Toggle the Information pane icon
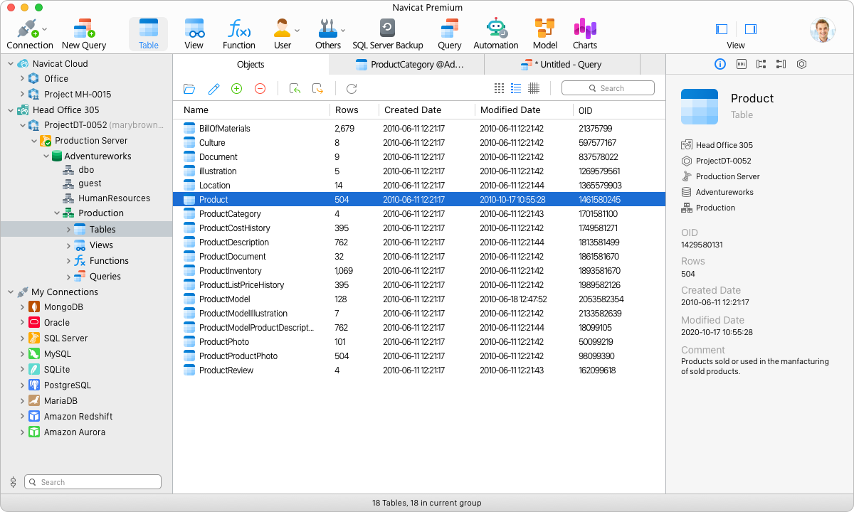This screenshot has height=512, width=854. [x=719, y=64]
